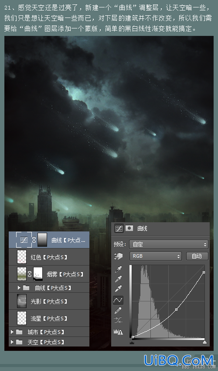Select the gradient mask thumbnail of top 曲线 layer
The image size is (218, 371).
click(42, 240)
